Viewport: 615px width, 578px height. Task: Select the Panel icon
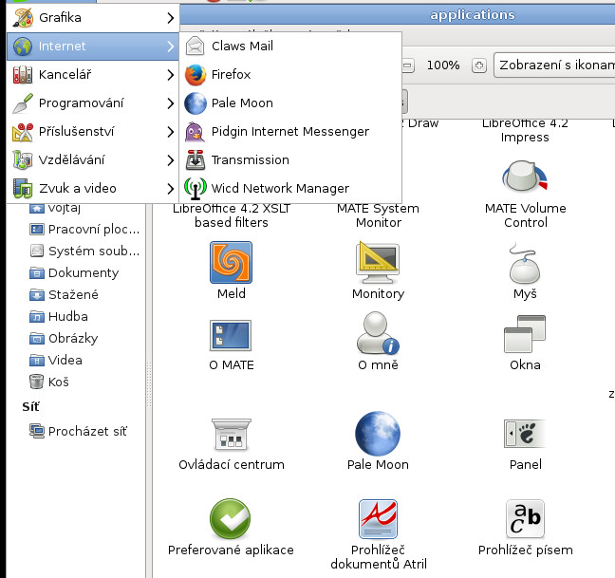pos(525,434)
